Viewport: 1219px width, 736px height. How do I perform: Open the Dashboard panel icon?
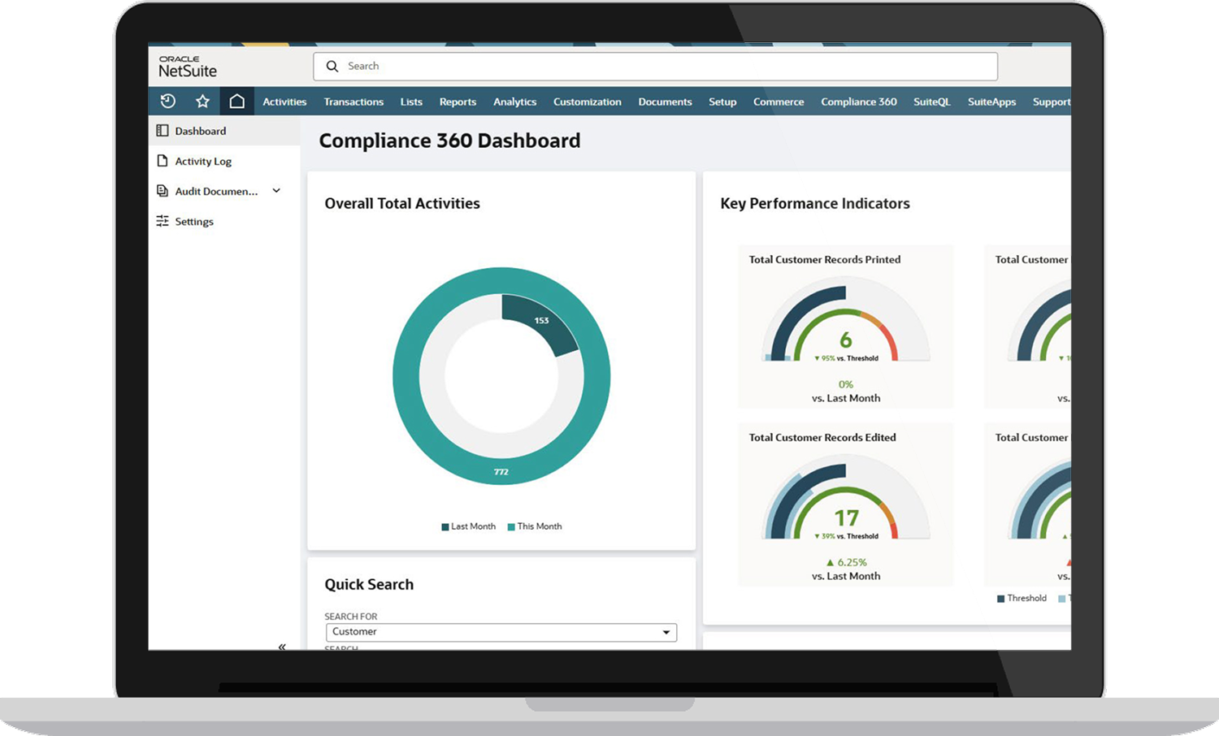click(163, 130)
